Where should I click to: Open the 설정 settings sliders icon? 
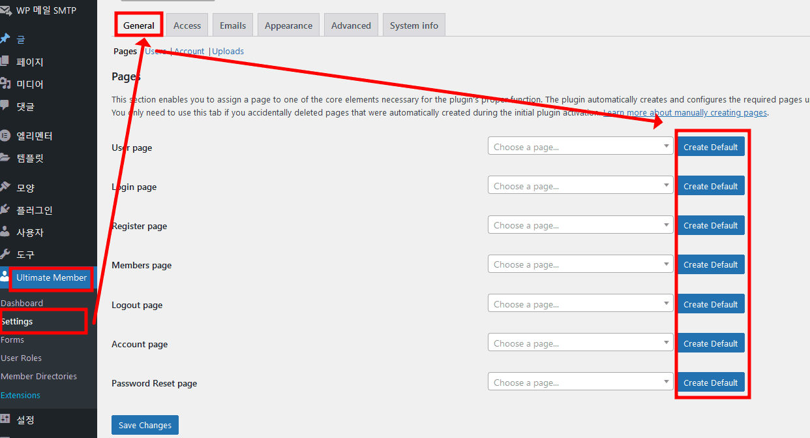coord(5,419)
